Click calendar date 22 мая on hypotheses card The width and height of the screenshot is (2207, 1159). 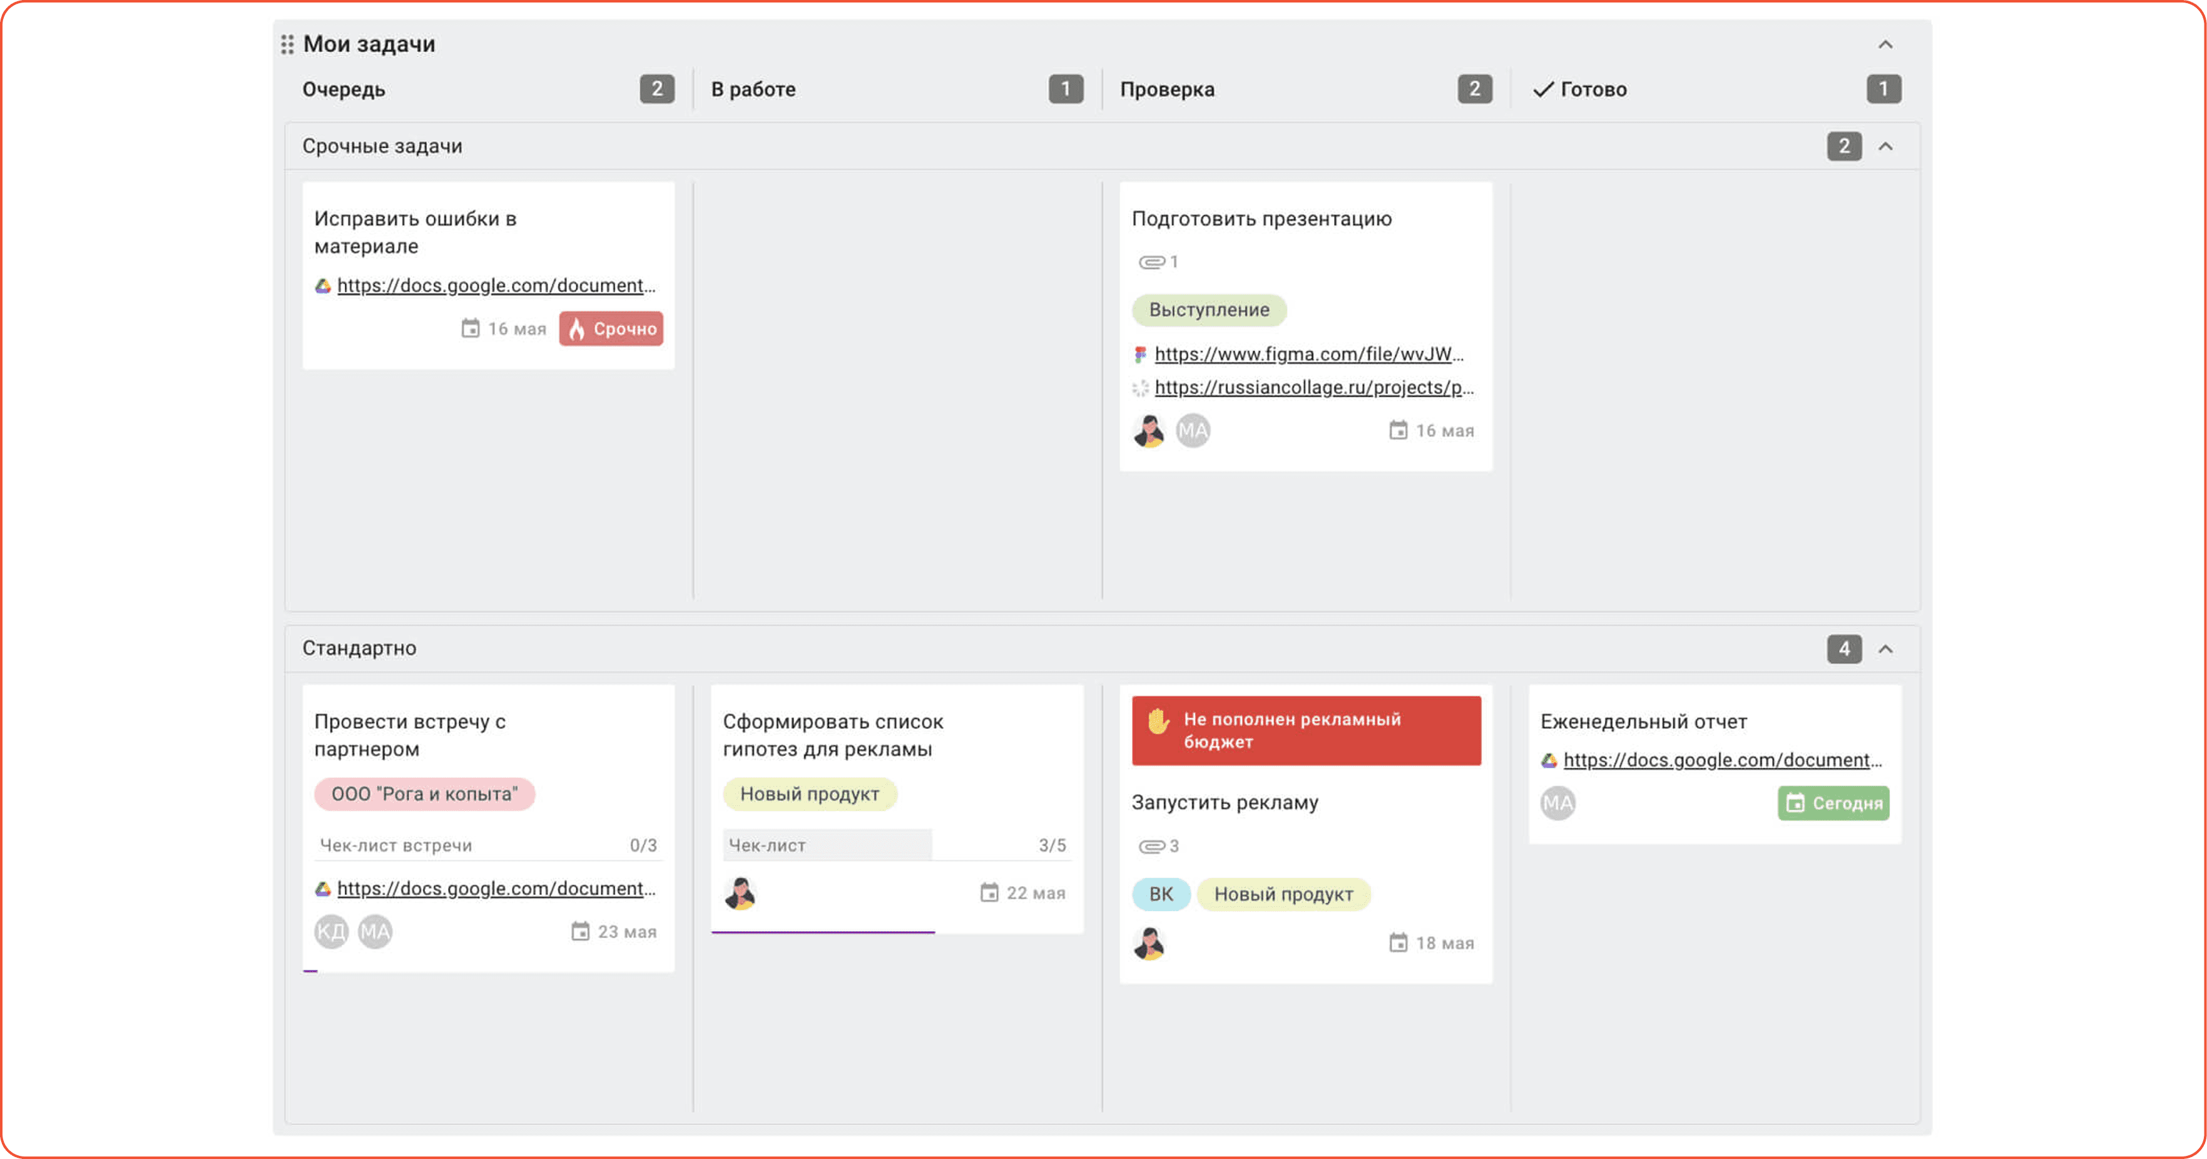pyautogui.click(x=1022, y=892)
